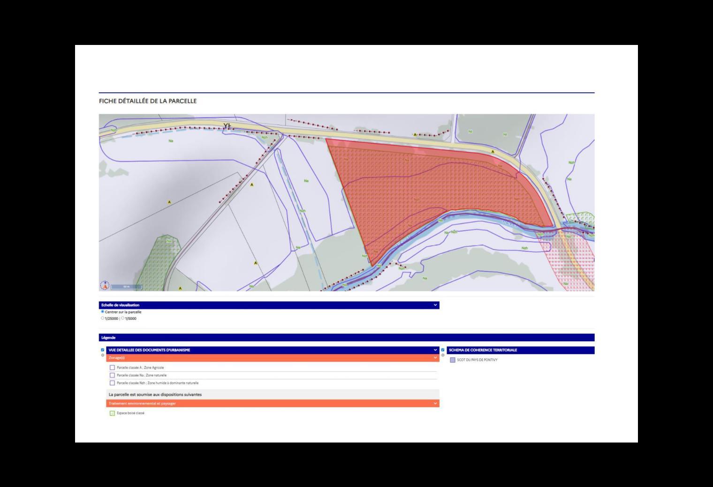Click the FICHE DÉTAILLÉE DE LA PARCELLE heading
713x487 pixels.
point(148,101)
